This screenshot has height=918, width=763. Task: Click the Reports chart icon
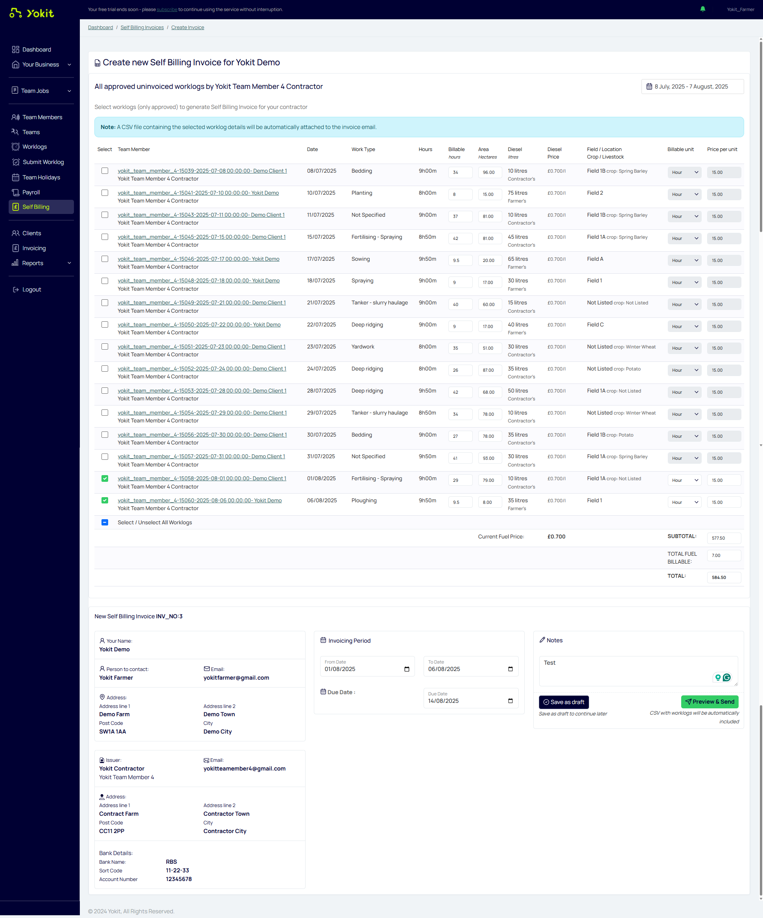(15, 263)
